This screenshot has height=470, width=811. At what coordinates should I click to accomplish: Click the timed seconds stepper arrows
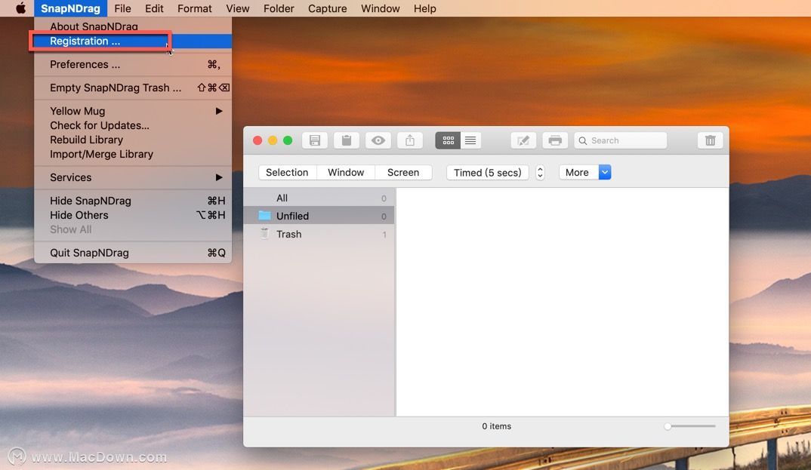click(540, 173)
